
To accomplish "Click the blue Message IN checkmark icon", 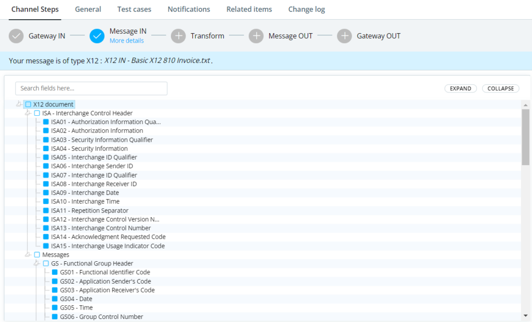I will point(97,36).
